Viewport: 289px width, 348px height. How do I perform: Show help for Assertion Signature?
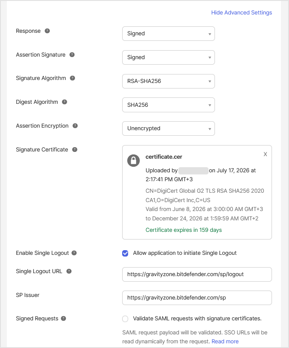click(x=72, y=54)
